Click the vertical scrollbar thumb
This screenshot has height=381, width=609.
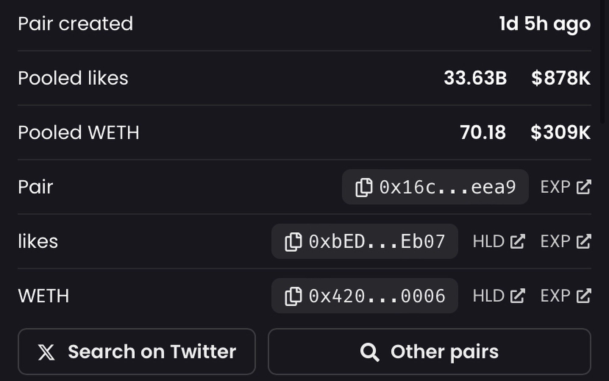click(602, 61)
